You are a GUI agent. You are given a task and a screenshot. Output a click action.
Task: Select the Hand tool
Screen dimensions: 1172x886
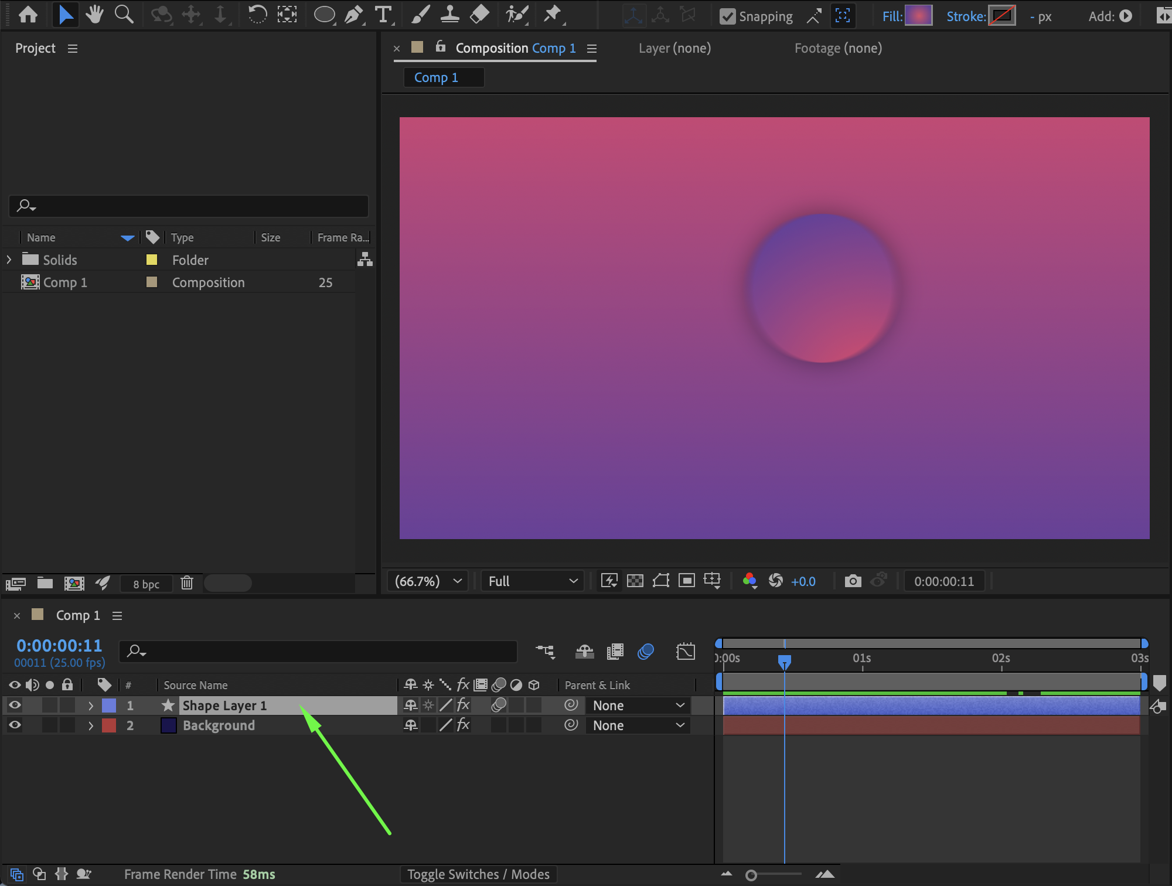(x=94, y=15)
